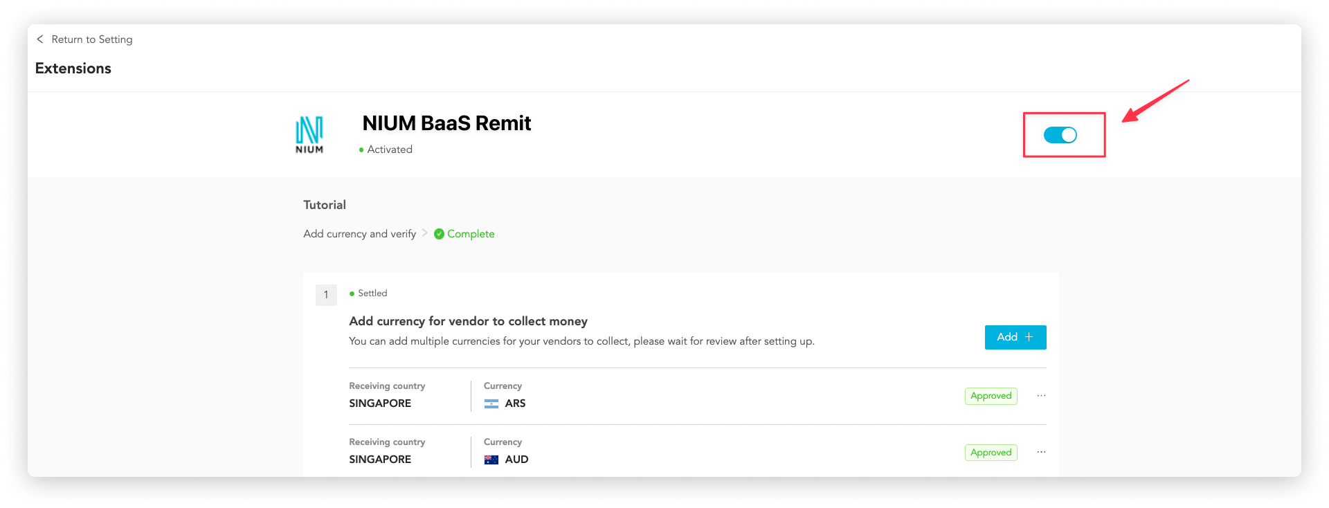Click the chevron after Add currency and verify

[x=425, y=233]
